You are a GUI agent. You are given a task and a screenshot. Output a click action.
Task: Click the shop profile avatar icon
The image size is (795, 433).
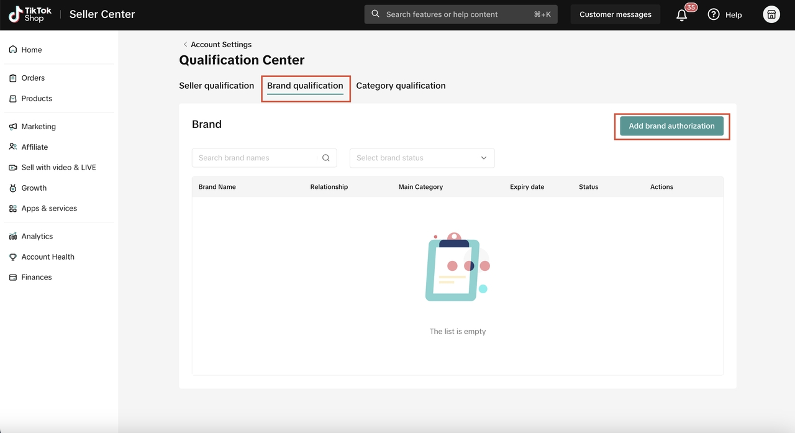771,14
